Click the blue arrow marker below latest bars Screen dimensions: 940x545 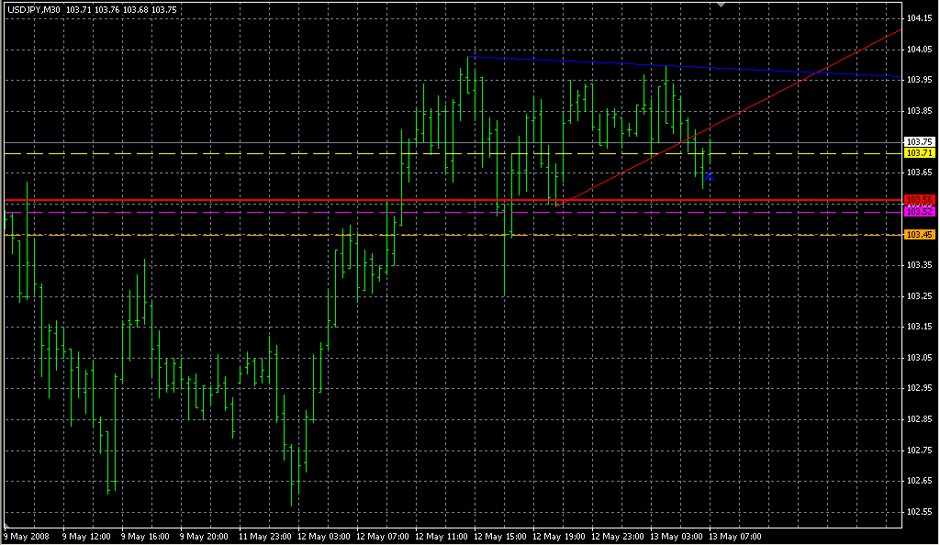709,176
